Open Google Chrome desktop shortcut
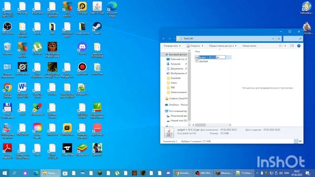The height and width of the screenshot is (177, 315). pos(7,90)
